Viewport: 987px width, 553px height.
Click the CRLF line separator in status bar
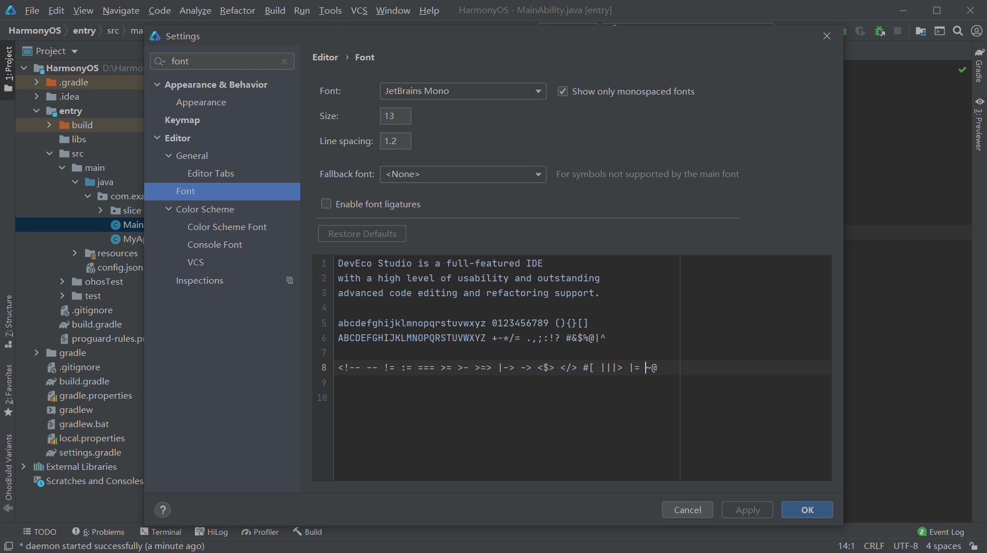[874, 546]
